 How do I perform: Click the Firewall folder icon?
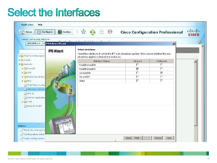[25, 69]
